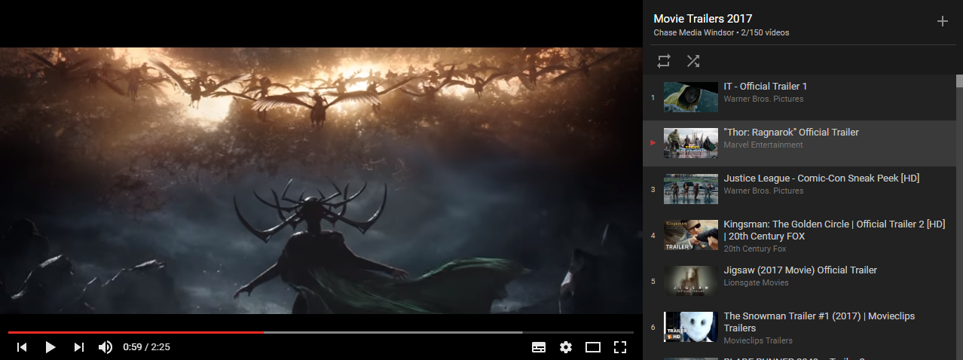Click Warner Bros. Pictures under IT trailer
The image size is (963, 360).
point(763,99)
